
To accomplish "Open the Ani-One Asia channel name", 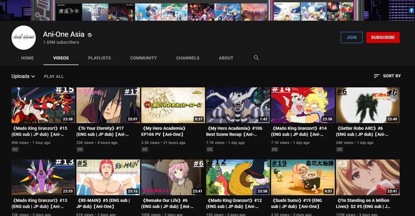I will pos(64,34).
